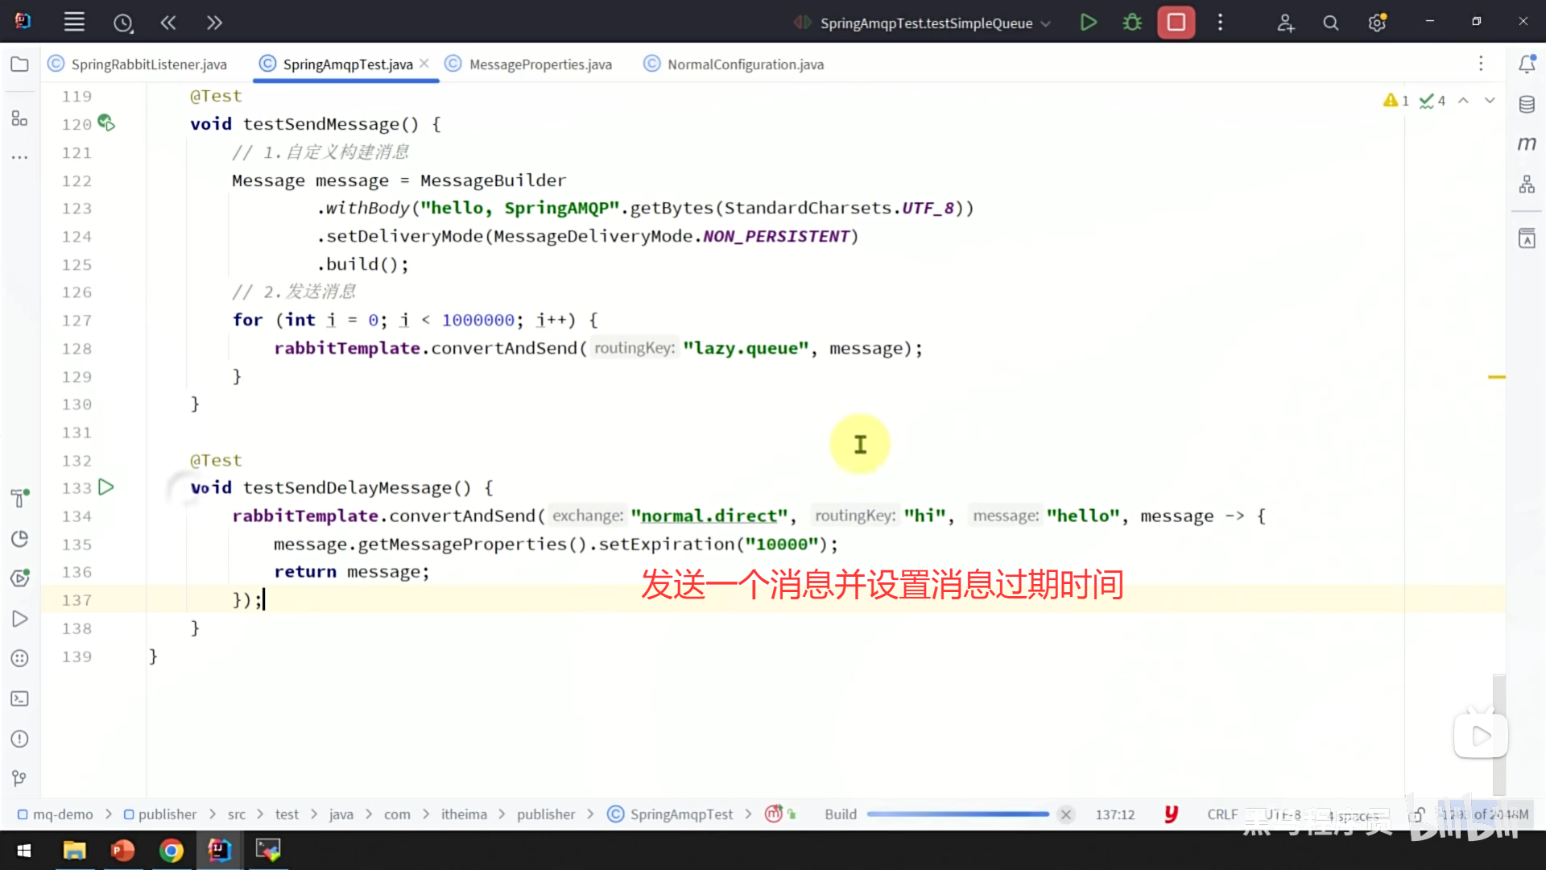This screenshot has height=870, width=1546.
Task: Open the Notifications bell panel
Action: click(x=1527, y=64)
